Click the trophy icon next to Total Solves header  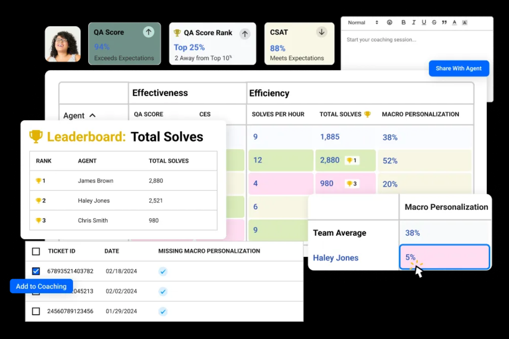coord(367,114)
